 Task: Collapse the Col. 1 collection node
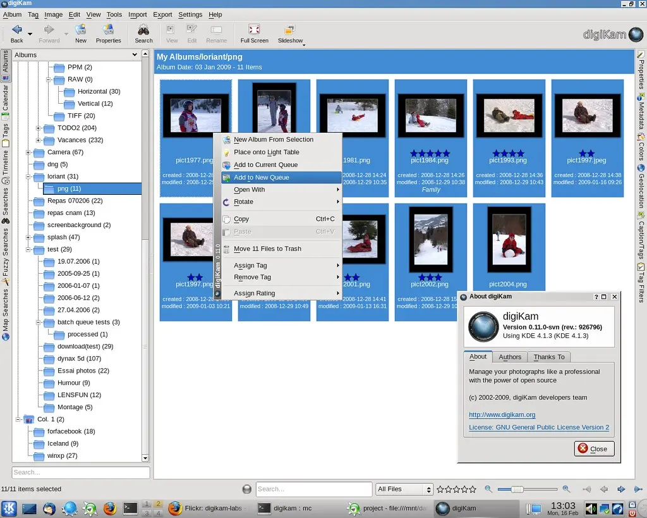click(x=18, y=419)
